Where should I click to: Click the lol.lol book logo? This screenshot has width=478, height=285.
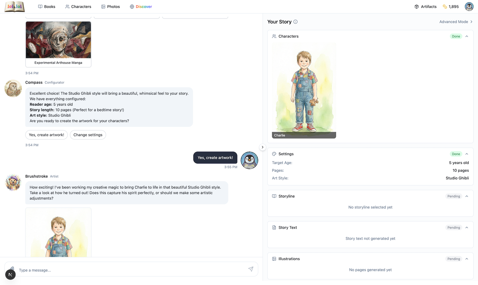click(14, 6)
